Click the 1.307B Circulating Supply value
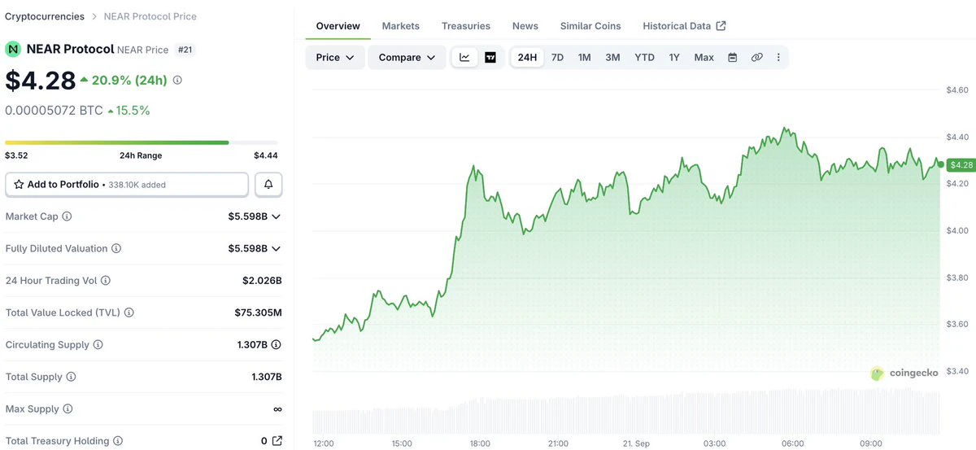The height and width of the screenshot is (450, 976). [x=253, y=345]
